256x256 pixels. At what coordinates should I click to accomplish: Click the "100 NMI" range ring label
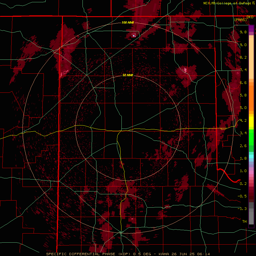128,22
